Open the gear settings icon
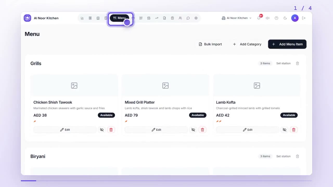 pyautogui.click(x=196, y=18)
